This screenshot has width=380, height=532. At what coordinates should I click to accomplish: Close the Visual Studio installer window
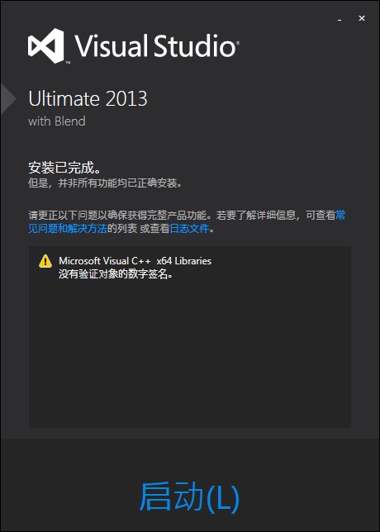[x=362, y=18]
